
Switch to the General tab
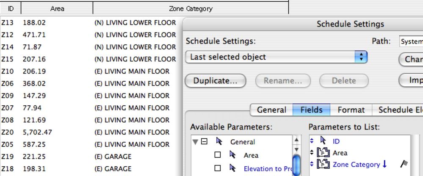[271, 110]
